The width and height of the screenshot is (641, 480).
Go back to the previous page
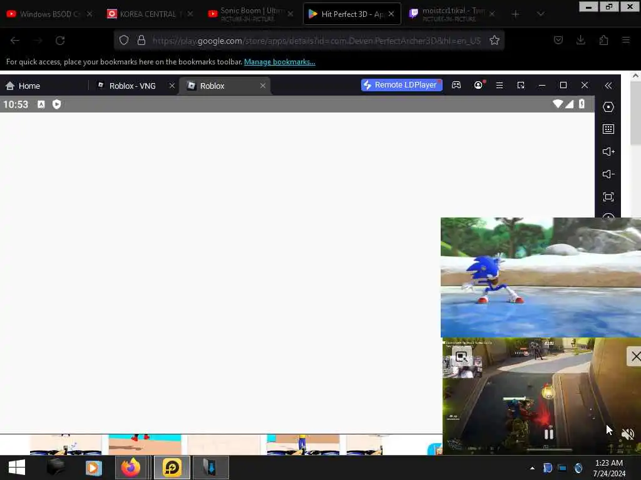15,41
